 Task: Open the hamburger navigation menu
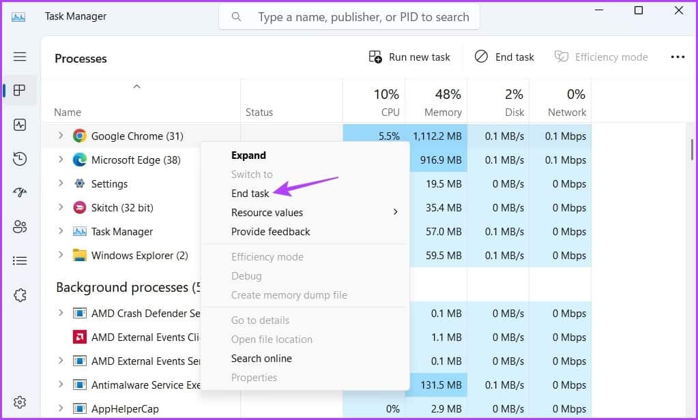click(20, 57)
